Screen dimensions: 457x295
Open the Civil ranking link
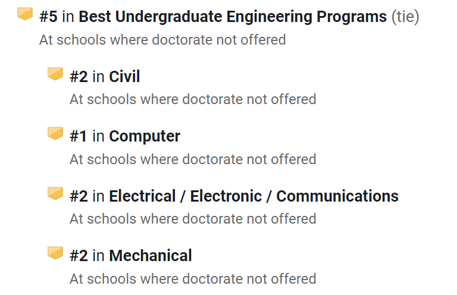[124, 77]
